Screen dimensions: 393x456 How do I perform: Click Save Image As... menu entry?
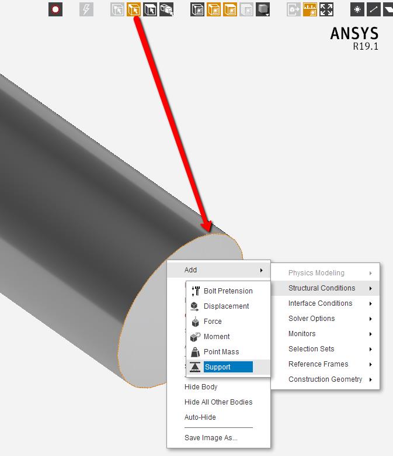[x=211, y=438]
